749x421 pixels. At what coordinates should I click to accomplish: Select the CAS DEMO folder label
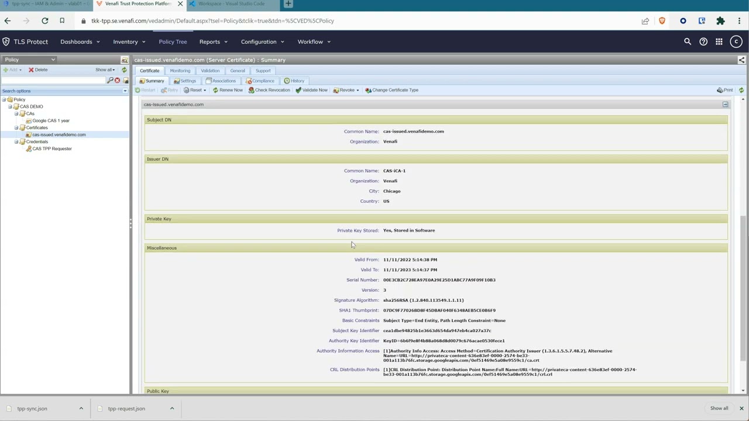[x=32, y=106]
